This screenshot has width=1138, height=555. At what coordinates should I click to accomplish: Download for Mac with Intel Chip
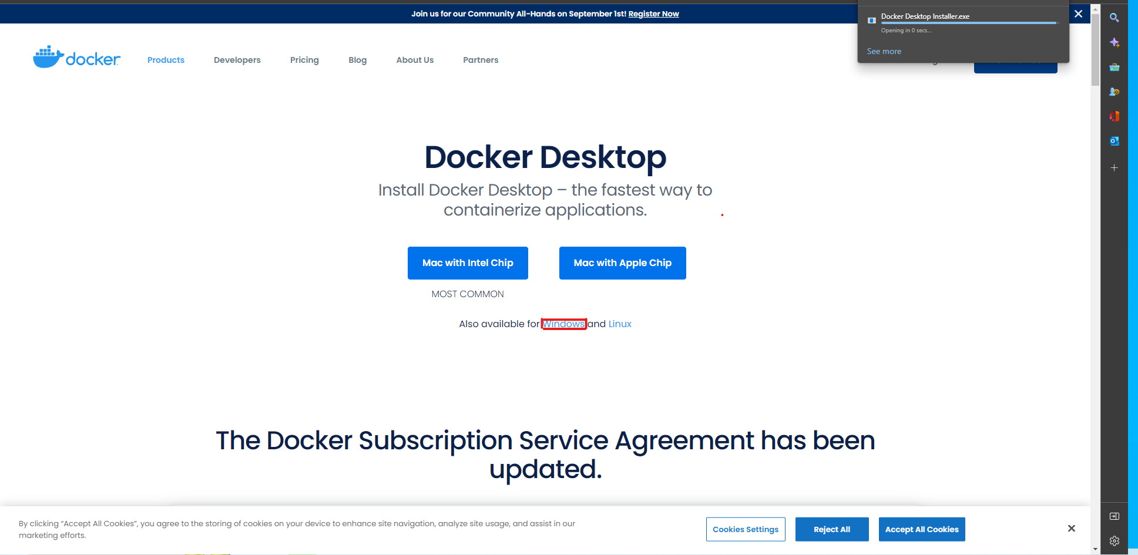[x=468, y=263]
